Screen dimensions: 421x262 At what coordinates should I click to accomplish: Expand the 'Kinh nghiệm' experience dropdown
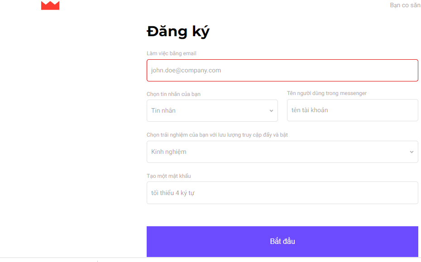point(282,152)
